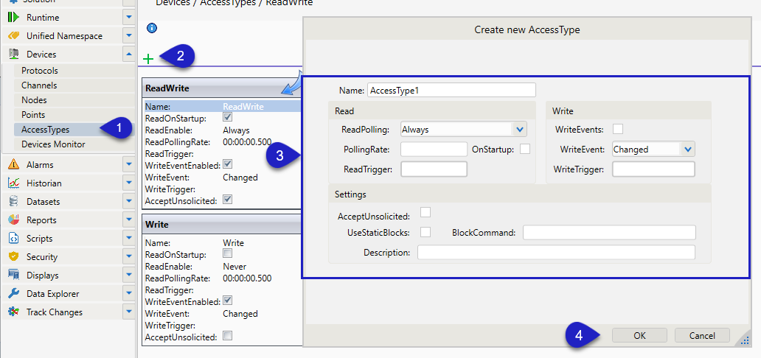The height and width of the screenshot is (358, 761).
Task: Click the blue info icon
Action: pyautogui.click(x=152, y=28)
